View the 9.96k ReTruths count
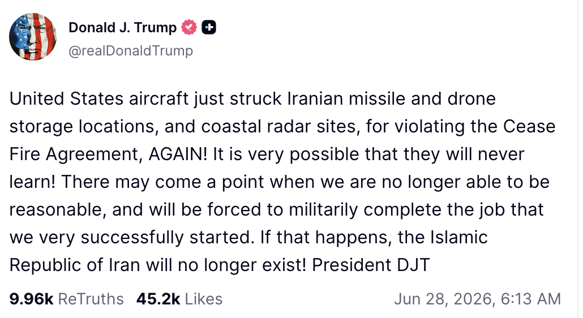Image resolution: width=583 pixels, height=318 pixels. (32, 299)
